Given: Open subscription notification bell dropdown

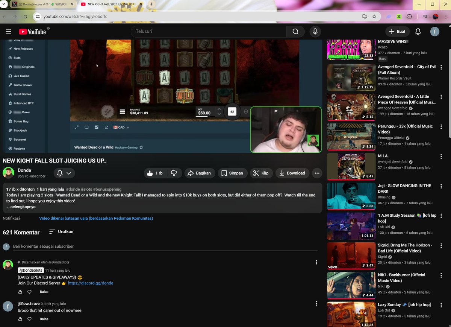Looking at the screenshot, I should click(64, 173).
